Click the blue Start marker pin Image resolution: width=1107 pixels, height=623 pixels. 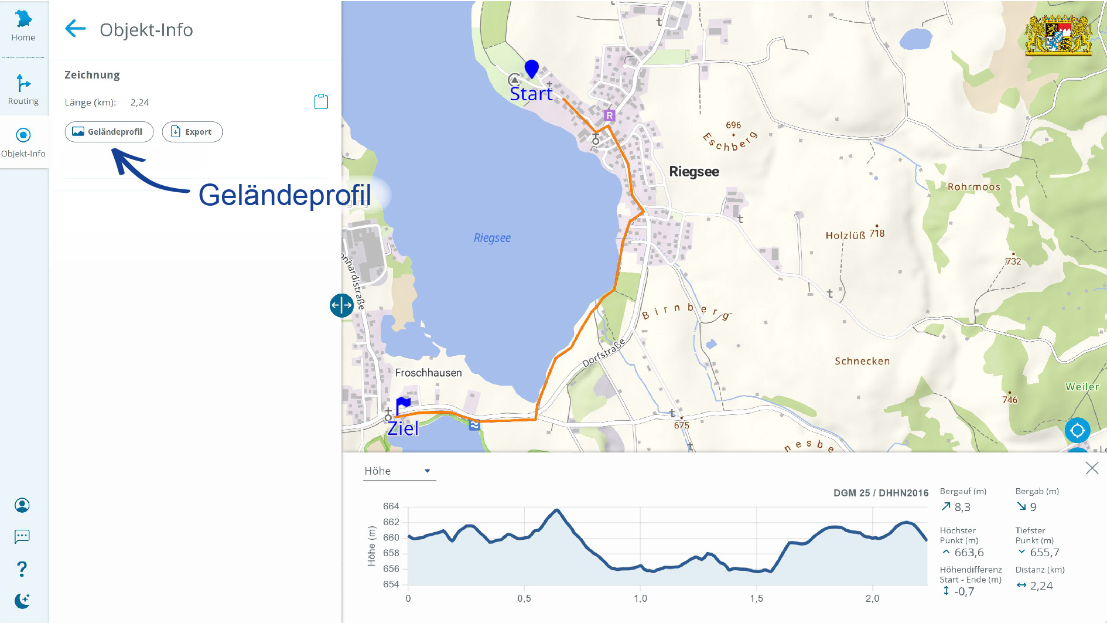(531, 69)
